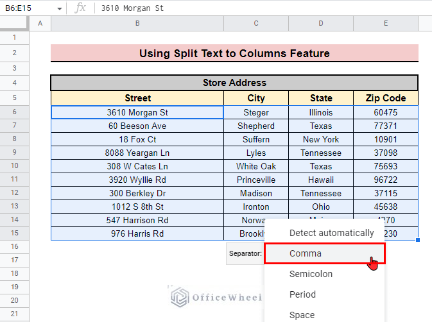This screenshot has width=432, height=322.
Task: Select cell containing 547 Harrison Rd
Action: point(137,220)
